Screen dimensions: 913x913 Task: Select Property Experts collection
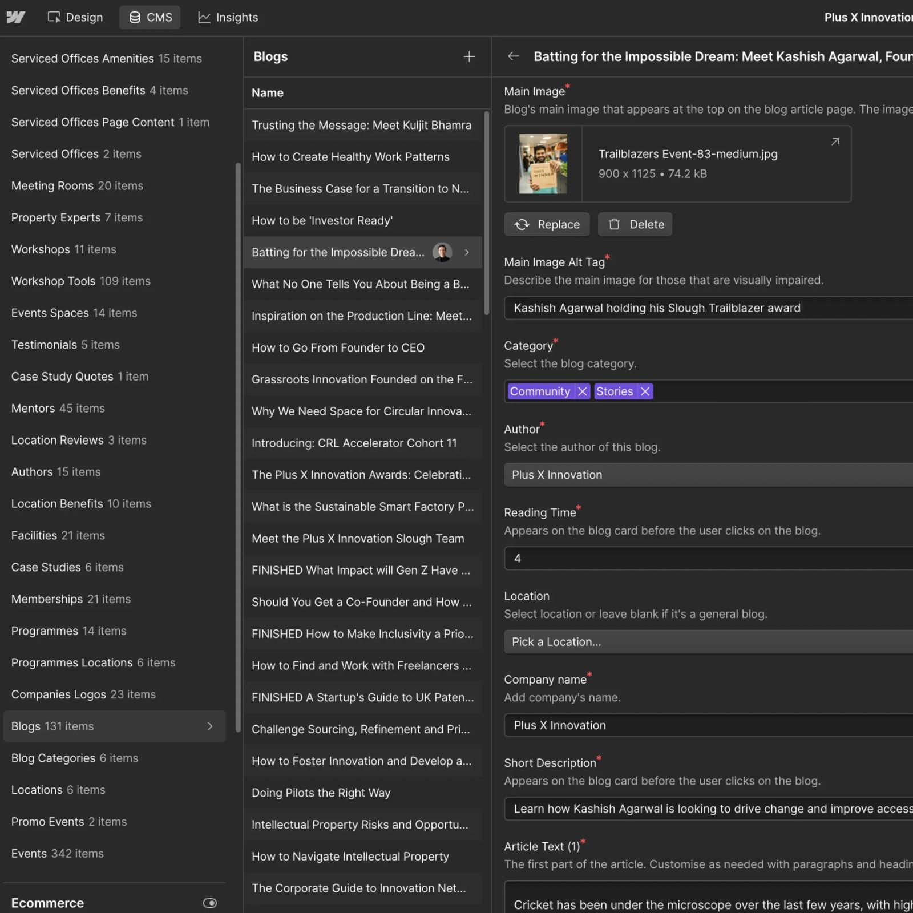[x=77, y=217]
